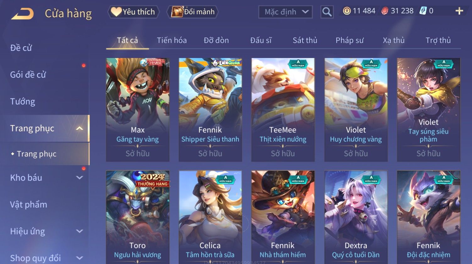Open Yêu thích heart favorites
Viewport: 472px width, 264px height.
tap(134, 12)
